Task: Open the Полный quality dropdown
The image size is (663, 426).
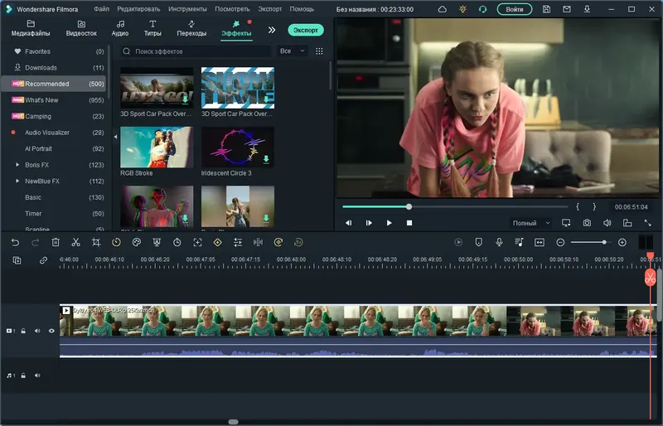Action: pos(531,223)
